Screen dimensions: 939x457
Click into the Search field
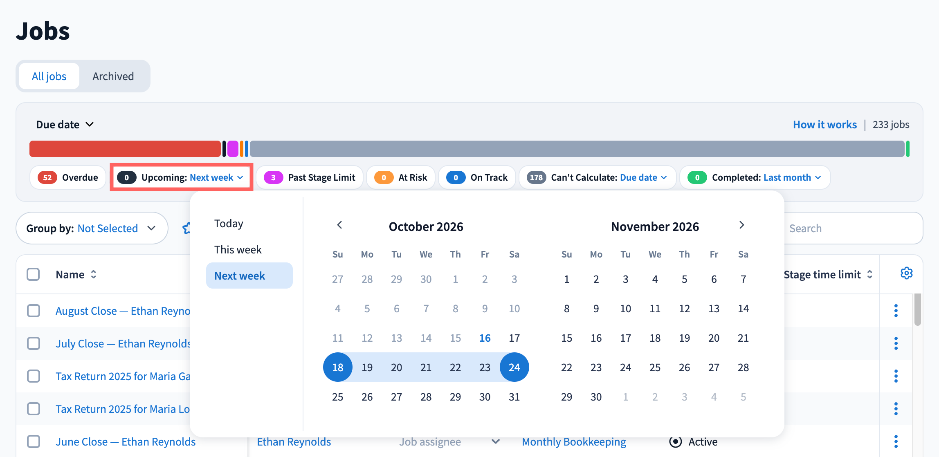[853, 228]
